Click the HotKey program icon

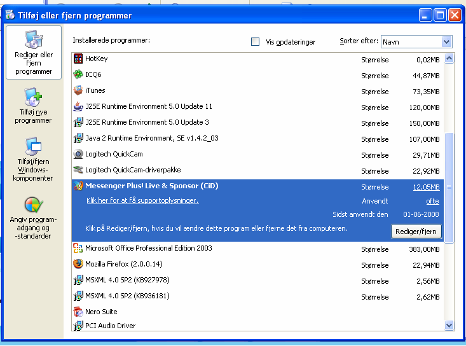[x=78, y=59]
